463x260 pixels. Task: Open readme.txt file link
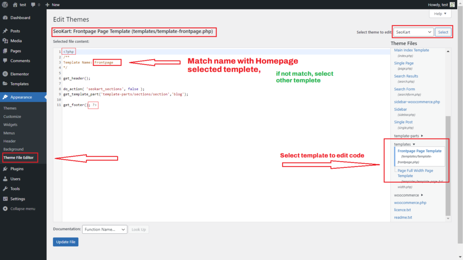[403, 218]
